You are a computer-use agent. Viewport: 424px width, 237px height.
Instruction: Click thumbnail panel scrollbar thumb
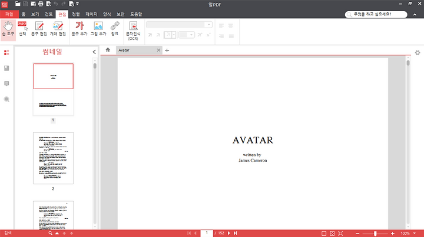click(x=95, y=66)
